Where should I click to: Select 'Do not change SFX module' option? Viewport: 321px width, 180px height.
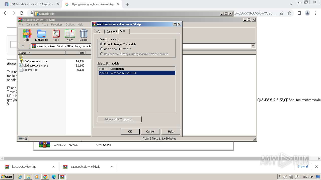click(118, 44)
